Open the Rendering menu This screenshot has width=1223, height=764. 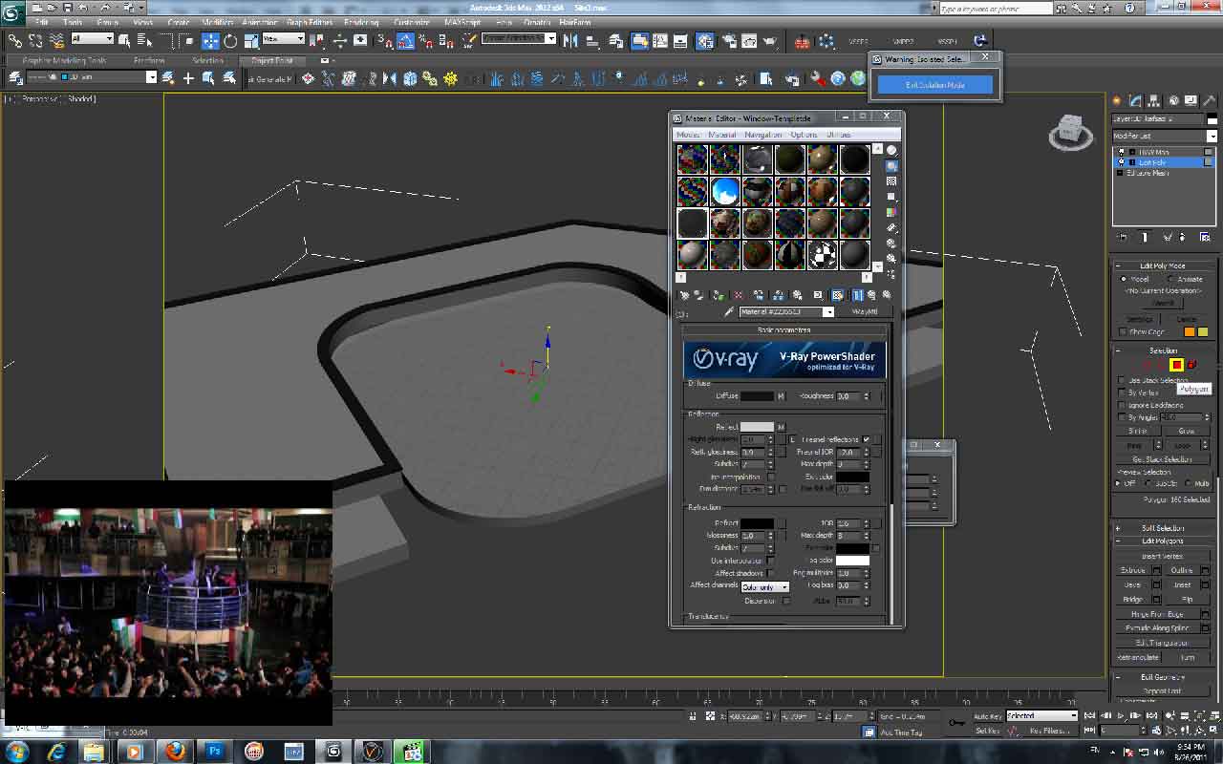(x=361, y=22)
